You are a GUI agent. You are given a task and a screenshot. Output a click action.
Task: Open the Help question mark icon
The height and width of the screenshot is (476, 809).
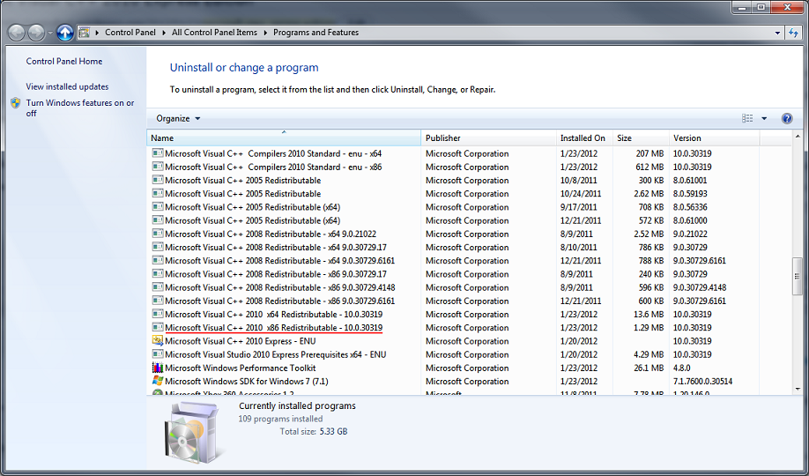(x=787, y=119)
